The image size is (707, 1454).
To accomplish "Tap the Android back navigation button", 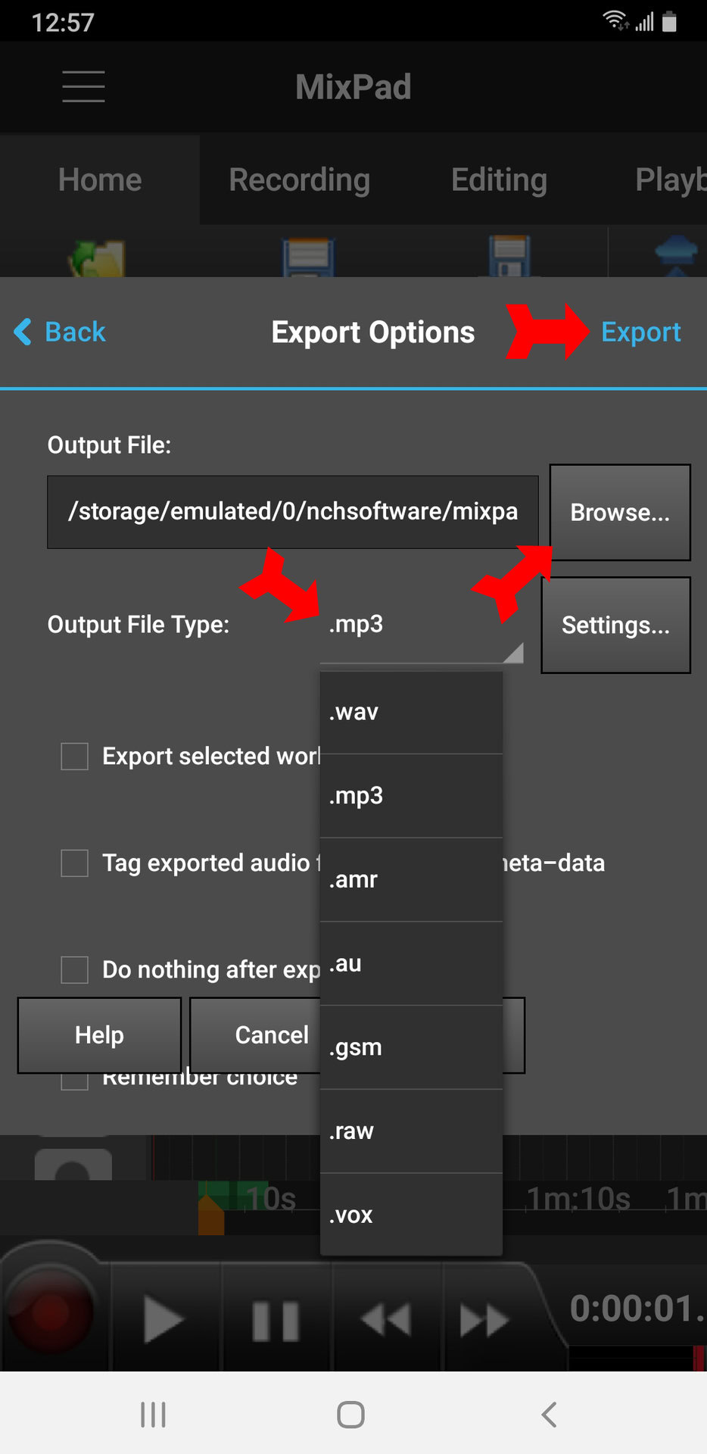I will pos(550,1414).
